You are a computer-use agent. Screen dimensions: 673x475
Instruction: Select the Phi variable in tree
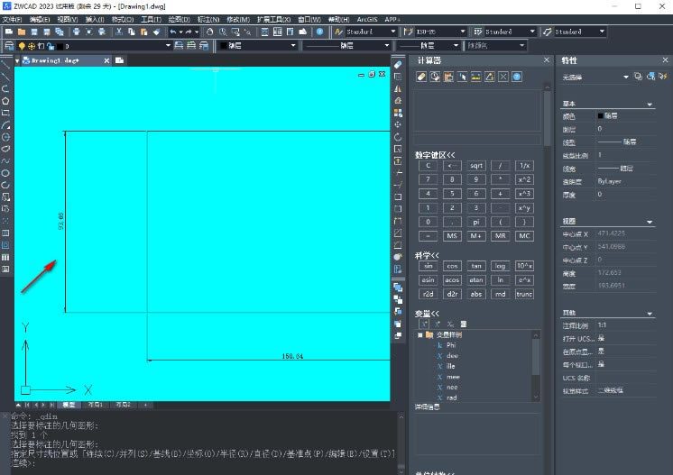point(451,345)
